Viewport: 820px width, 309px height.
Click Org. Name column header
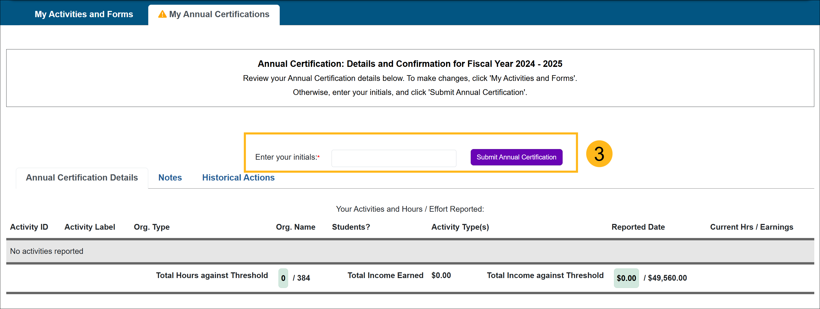295,227
